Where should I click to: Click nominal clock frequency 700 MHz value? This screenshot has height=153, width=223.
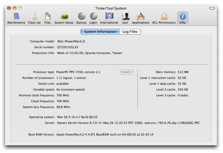coord(63,95)
